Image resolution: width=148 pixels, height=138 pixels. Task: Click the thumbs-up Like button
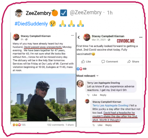[86, 62]
